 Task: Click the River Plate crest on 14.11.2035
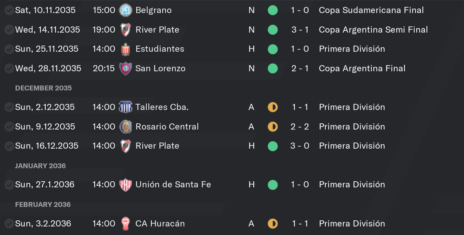click(126, 30)
